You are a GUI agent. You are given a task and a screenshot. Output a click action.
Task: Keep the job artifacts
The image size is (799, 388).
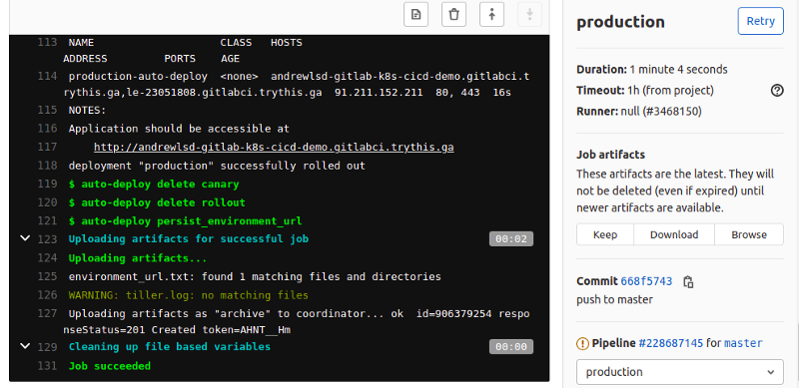(605, 234)
